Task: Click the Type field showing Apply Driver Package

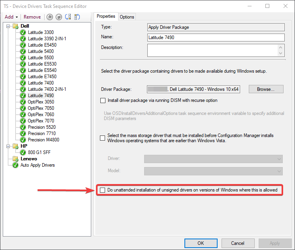Action: 216,27
